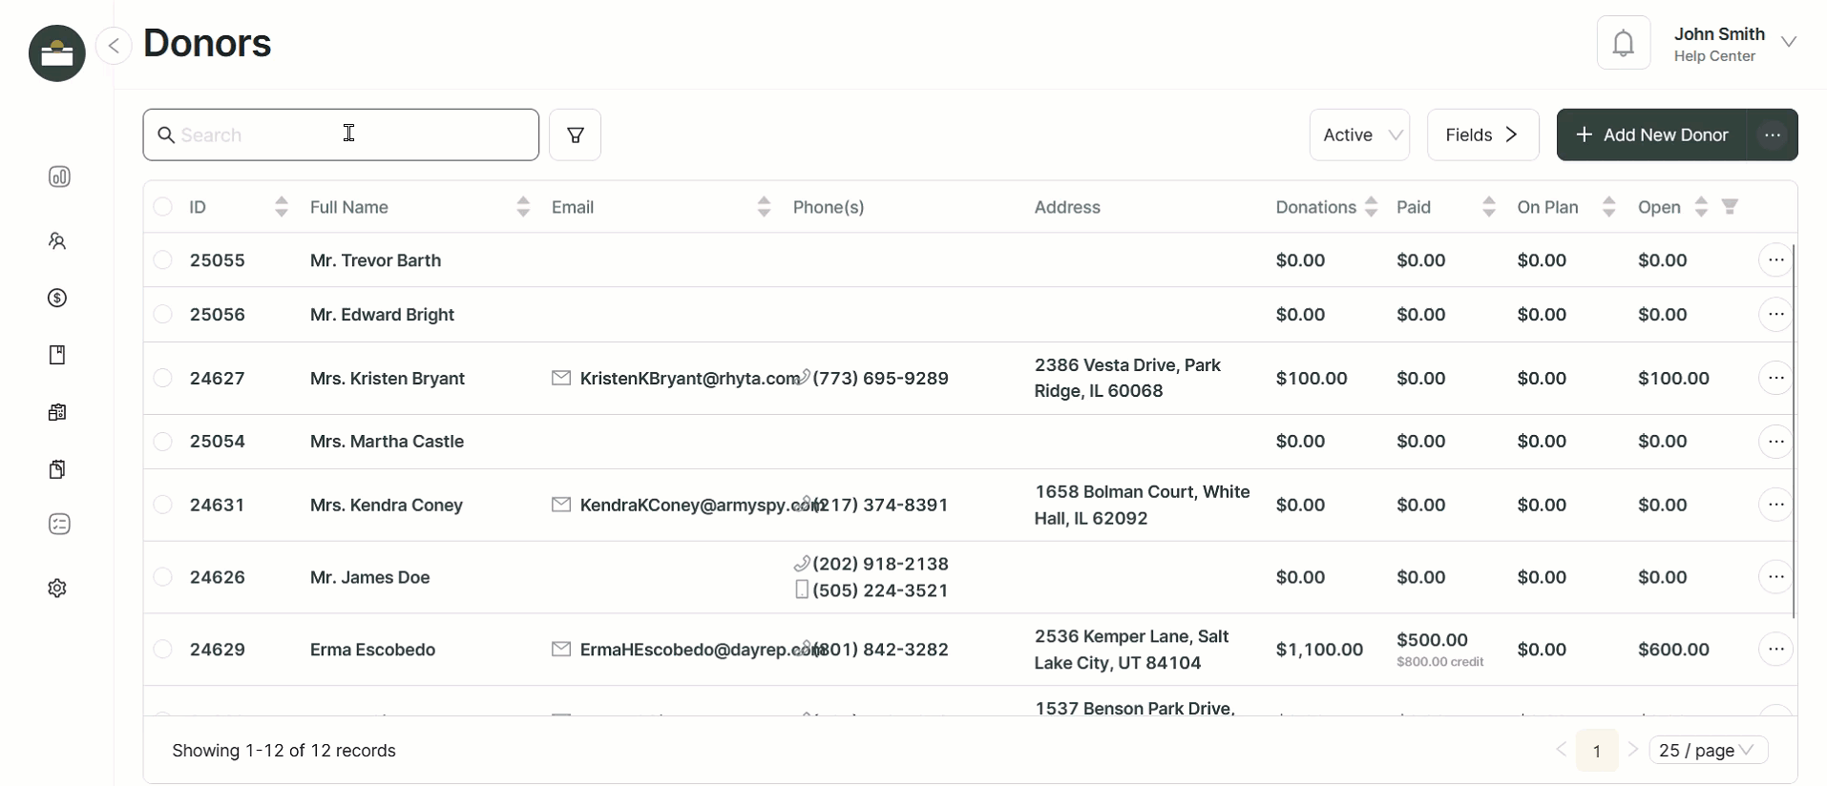Click next page arrow

click(x=1633, y=750)
